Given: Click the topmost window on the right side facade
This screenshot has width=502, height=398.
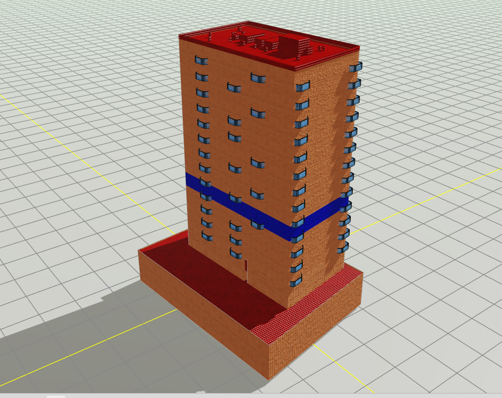Looking at the screenshot, I should (355, 67).
